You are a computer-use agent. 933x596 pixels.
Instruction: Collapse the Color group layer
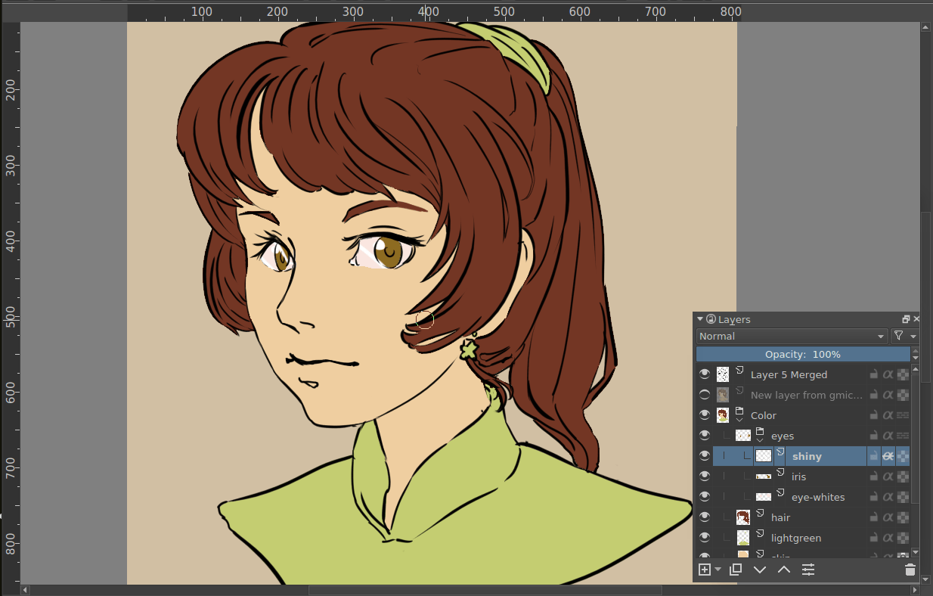point(740,419)
